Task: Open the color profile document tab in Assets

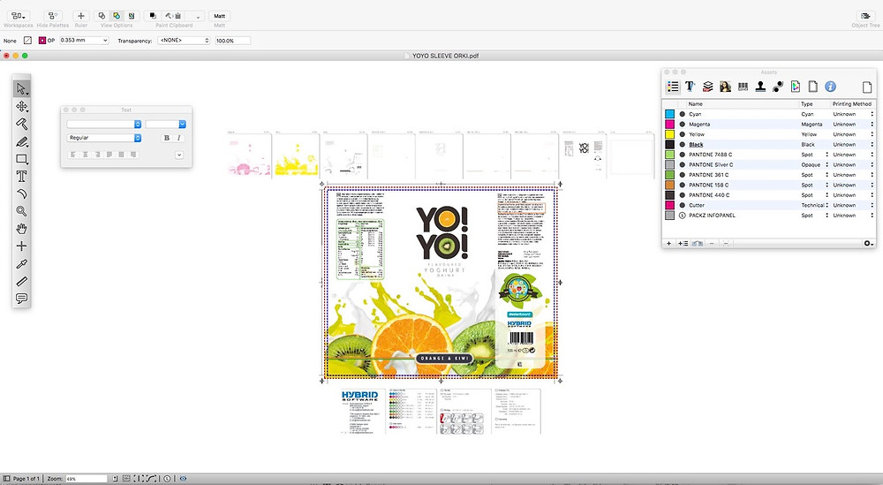Action: click(x=796, y=87)
